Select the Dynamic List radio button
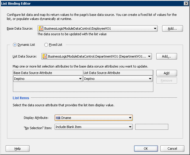 tap(15, 45)
